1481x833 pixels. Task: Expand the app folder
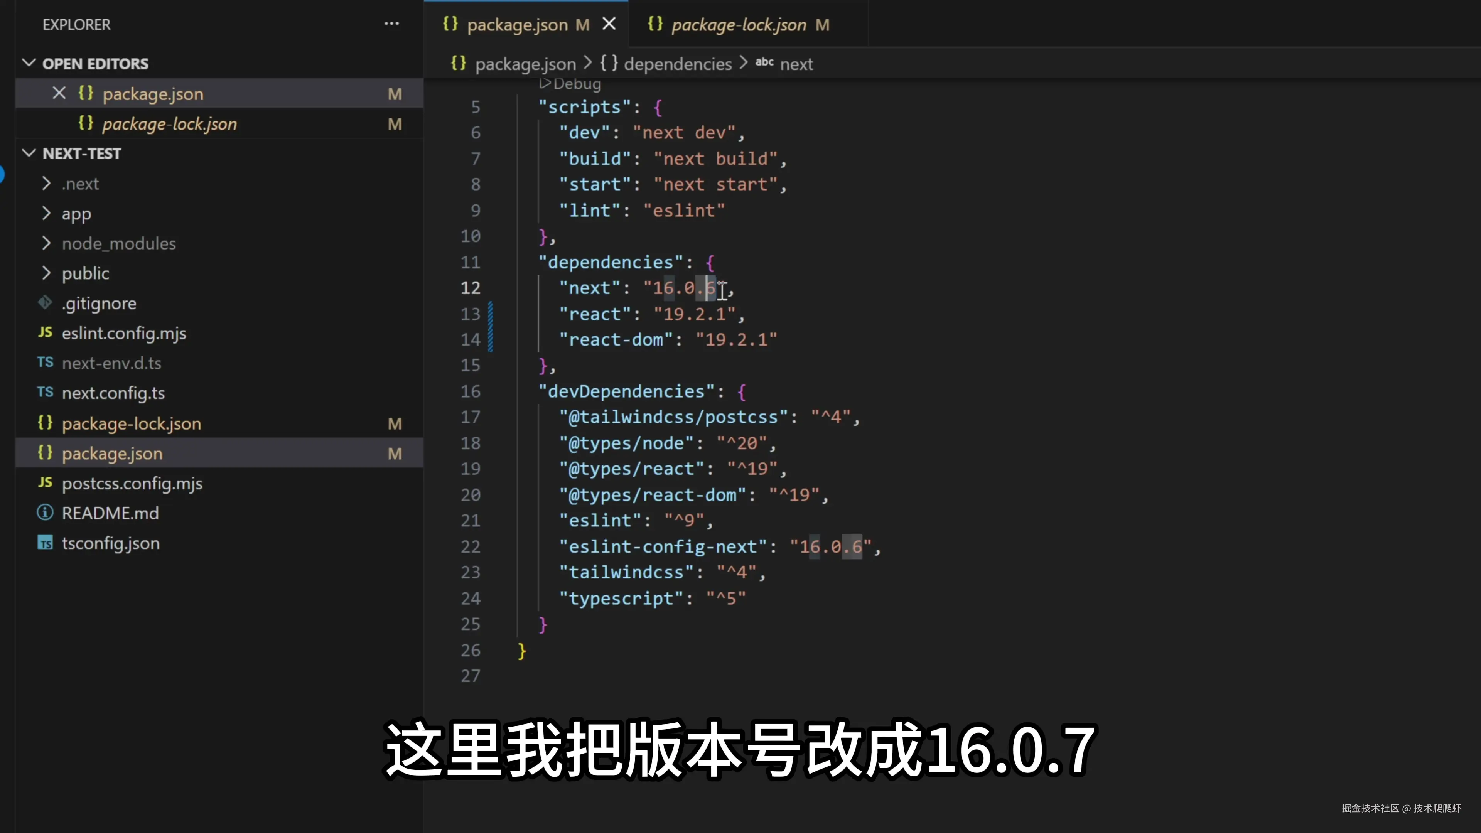pyautogui.click(x=46, y=213)
